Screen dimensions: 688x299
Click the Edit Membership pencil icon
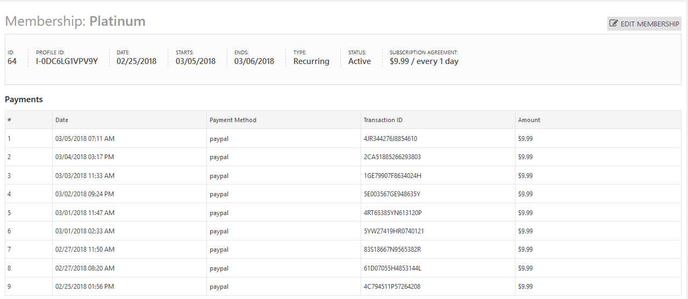[x=614, y=24]
